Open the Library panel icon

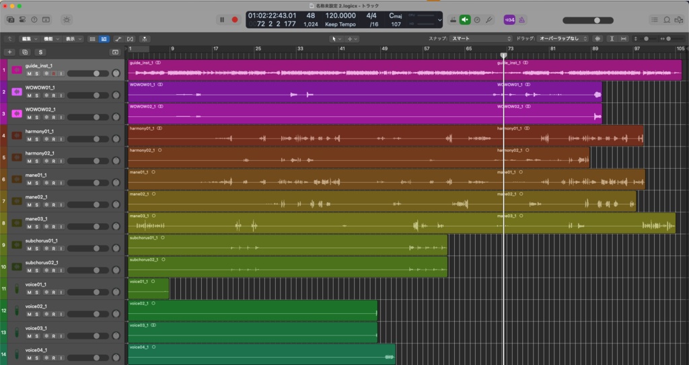tap(10, 19)
